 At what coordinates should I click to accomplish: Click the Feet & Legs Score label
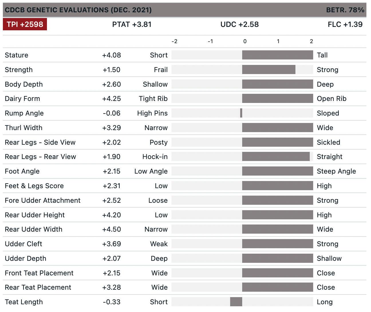(x=34, y=186)
